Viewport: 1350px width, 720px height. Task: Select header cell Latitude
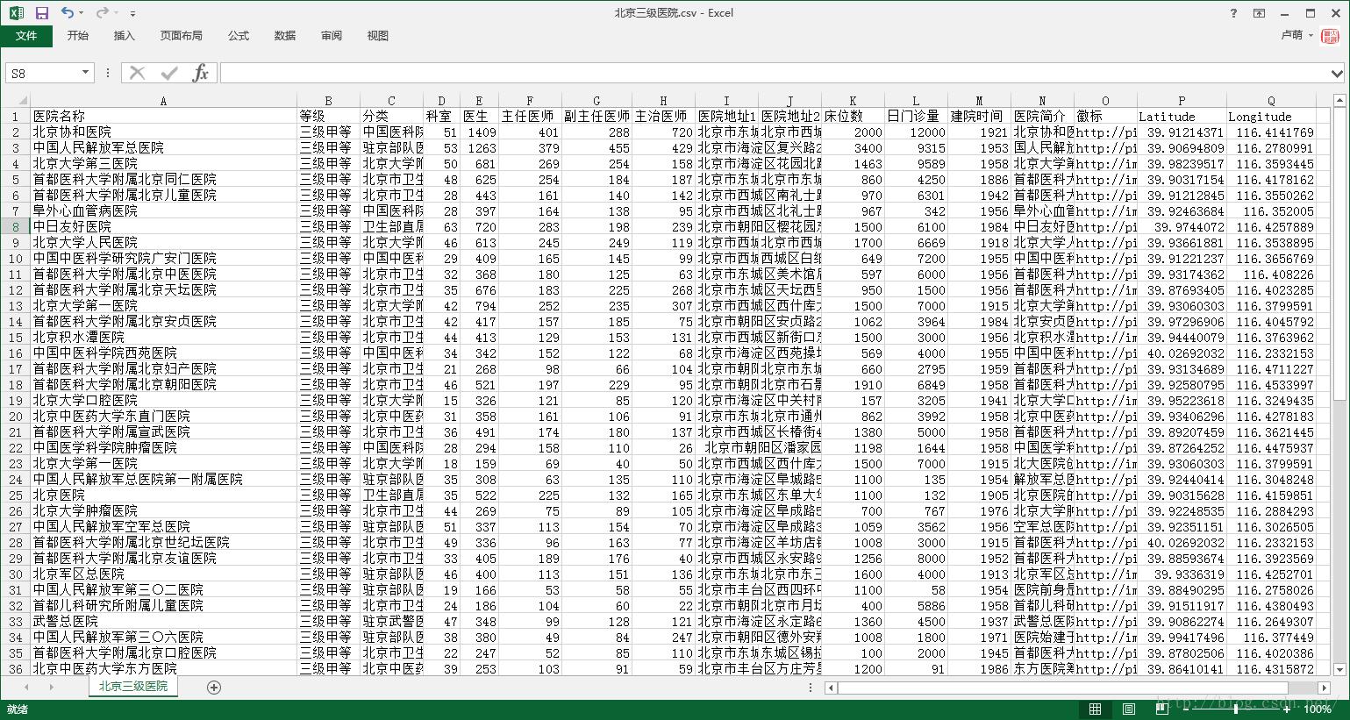pos(1182,116)
